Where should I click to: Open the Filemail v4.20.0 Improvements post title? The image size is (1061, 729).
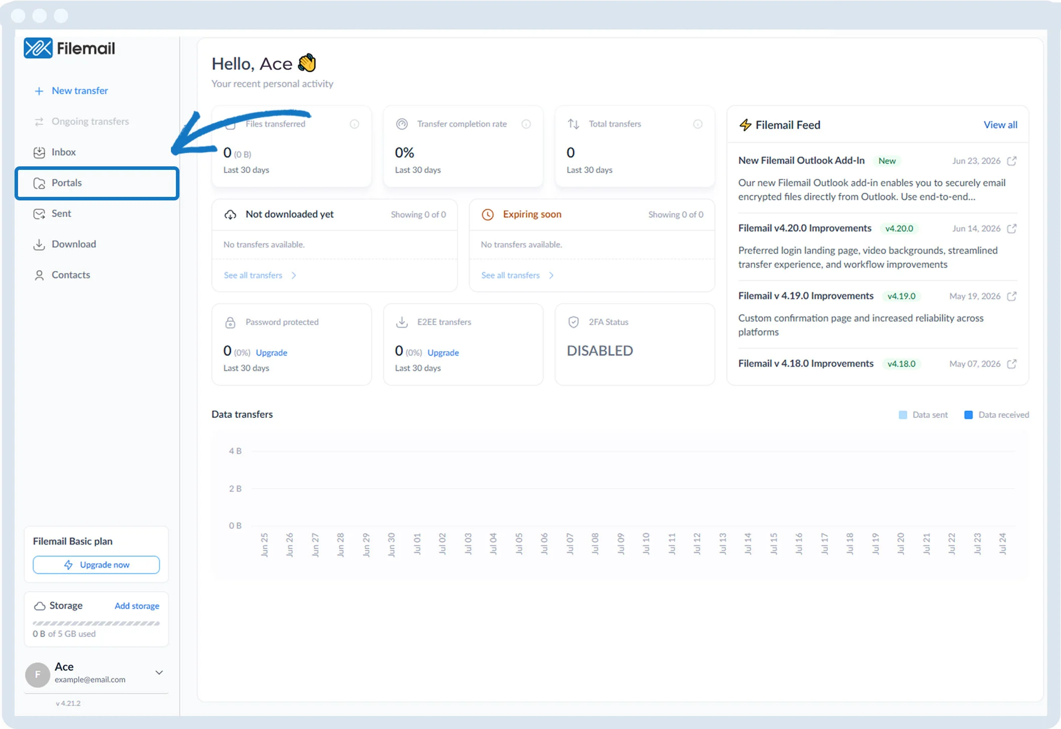pyautogui.click(x=805, y=228)
